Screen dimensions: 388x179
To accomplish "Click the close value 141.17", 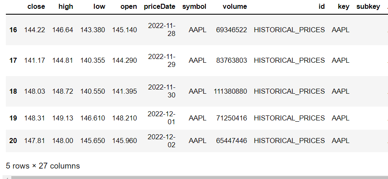I will tap(35, 61).
